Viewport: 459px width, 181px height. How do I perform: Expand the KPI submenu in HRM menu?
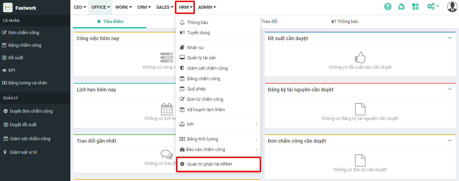click(x=218, y=125)
